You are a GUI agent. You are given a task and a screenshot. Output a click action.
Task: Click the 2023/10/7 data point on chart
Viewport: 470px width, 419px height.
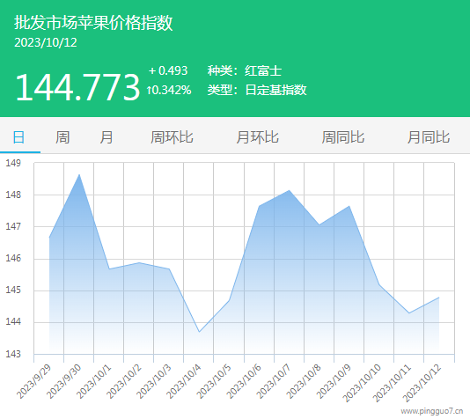coord(290,190)
